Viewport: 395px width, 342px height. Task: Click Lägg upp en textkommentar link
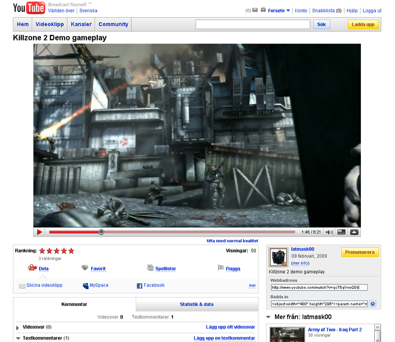(x=224, y=338)
